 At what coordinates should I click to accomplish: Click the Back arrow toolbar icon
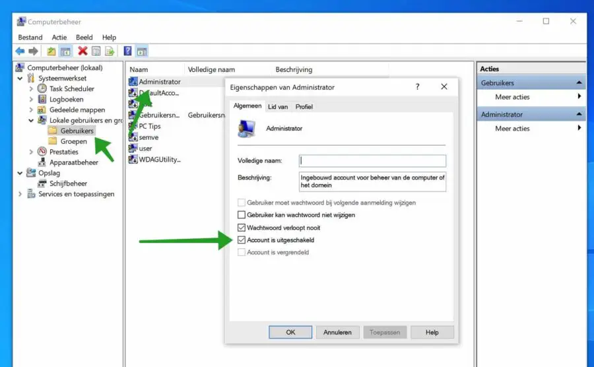[20, 51]
